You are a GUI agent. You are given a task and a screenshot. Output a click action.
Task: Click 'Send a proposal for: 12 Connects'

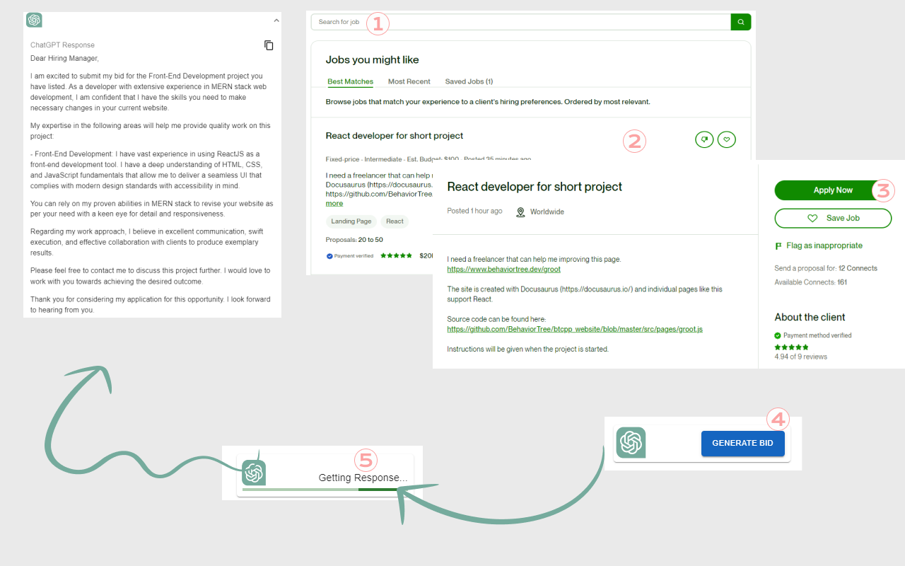pyautogui.click(x=826, y=269)
